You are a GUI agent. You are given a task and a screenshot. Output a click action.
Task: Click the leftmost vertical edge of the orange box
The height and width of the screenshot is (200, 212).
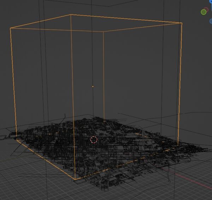click(x=13, y=85)
